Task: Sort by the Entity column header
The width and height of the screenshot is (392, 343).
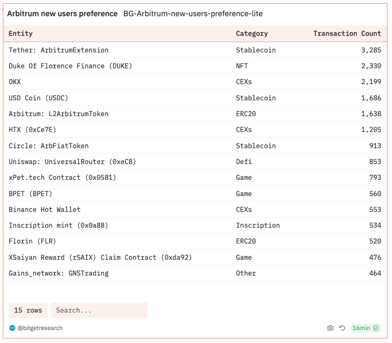Action: [x=21, y=33]
